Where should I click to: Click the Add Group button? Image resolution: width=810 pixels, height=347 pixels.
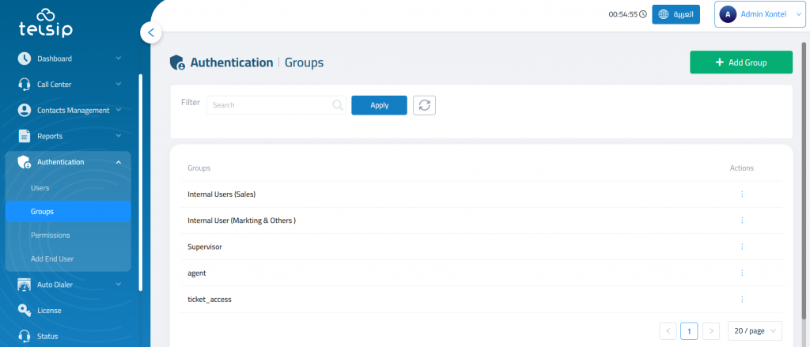click(740, 62)
